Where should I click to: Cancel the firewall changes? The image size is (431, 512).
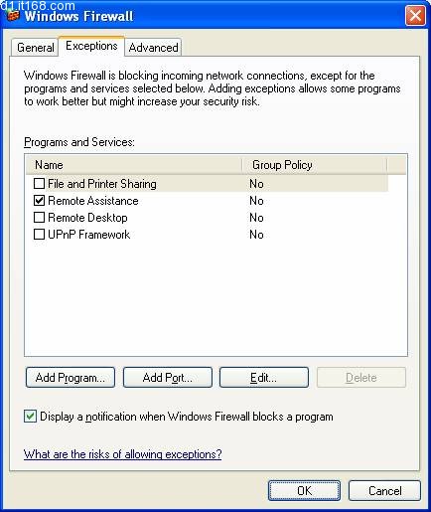(x=385, y=491)
